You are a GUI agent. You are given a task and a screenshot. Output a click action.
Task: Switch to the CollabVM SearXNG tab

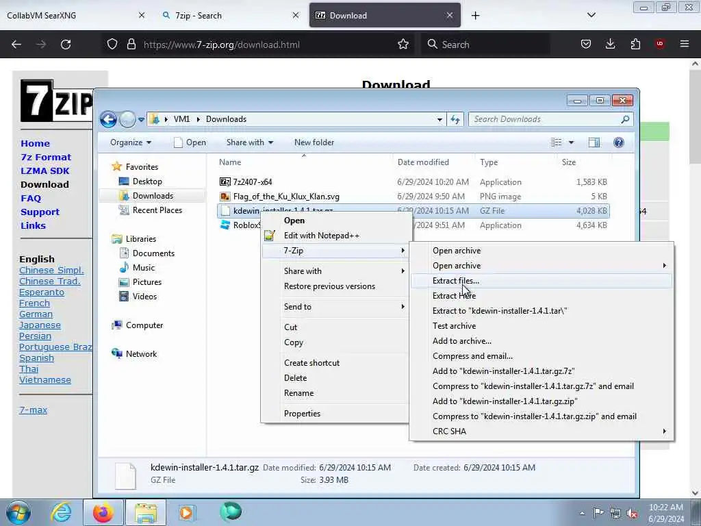pyautogui.click(x=75, y=16)
